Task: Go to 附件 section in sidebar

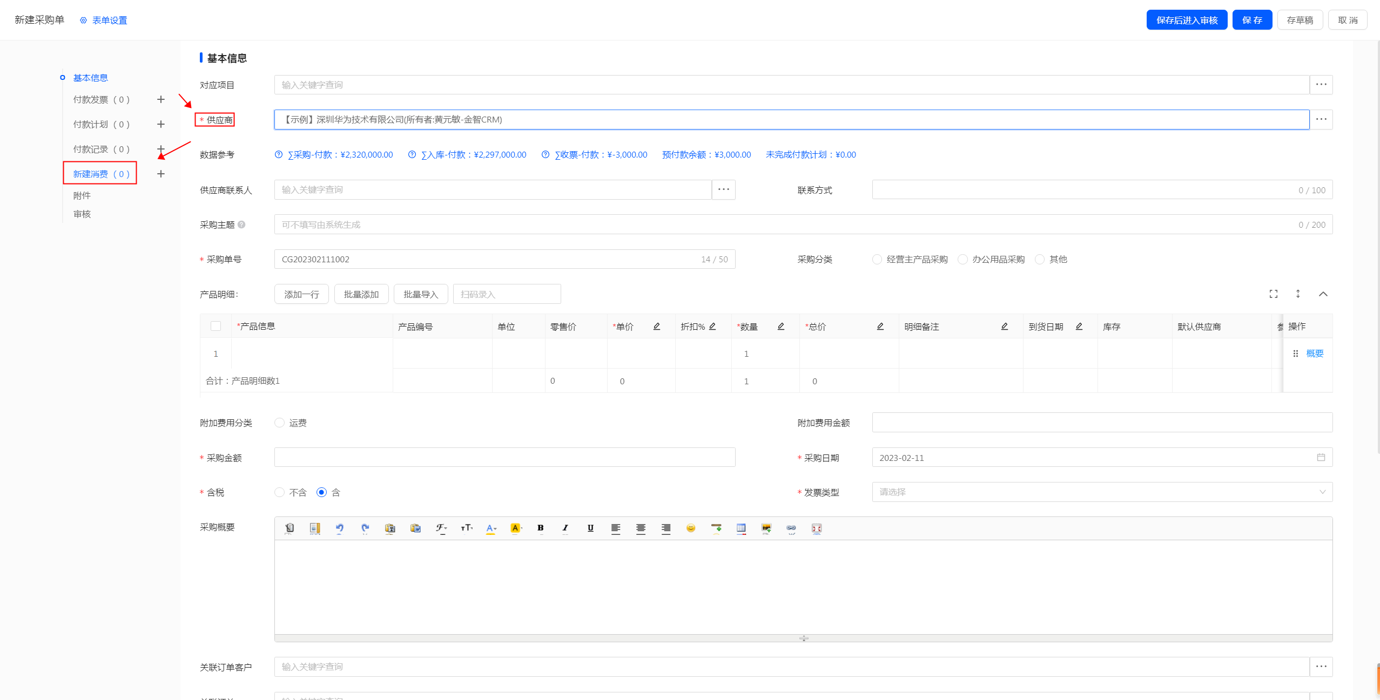Action: pos(82,196)
